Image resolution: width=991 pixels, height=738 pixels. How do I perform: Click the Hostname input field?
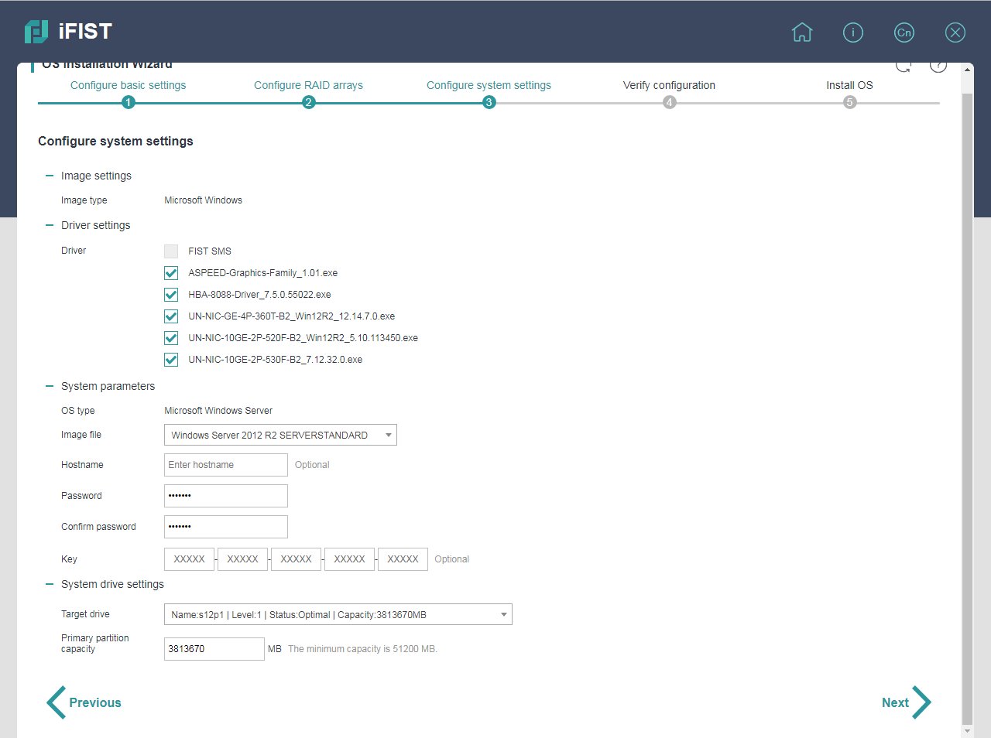click(226, 465)
